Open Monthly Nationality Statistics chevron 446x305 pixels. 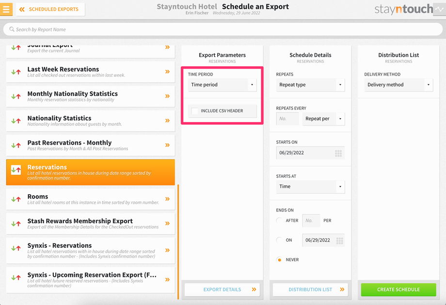click(168, 96)
